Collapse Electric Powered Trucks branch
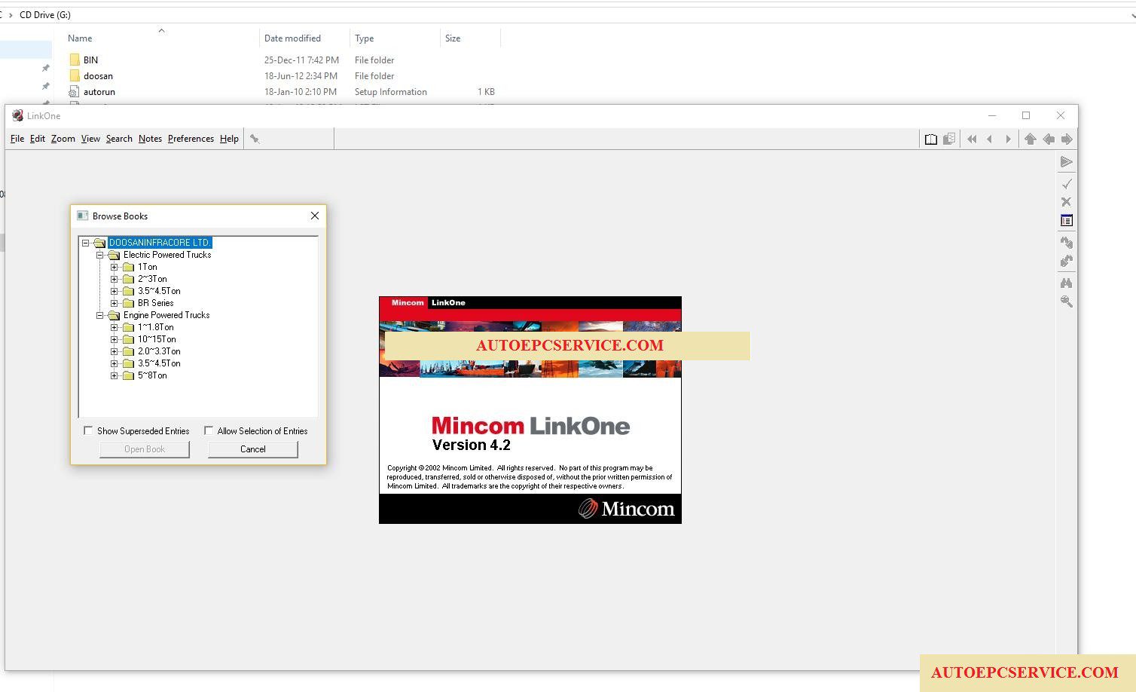This screenshot has height=692, width=1136. (99, 255)
